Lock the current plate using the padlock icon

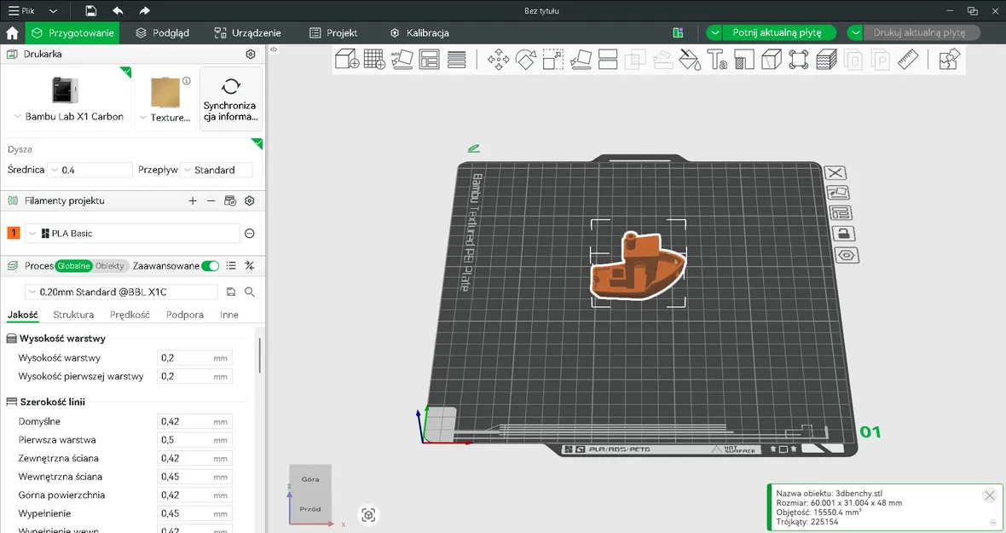pos(844,233)
